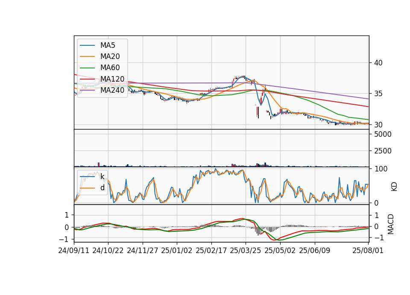Click the blue MA5 legend line swatch
The height and width of the screenshot is (295, 410).
click(x=87, y=46)
